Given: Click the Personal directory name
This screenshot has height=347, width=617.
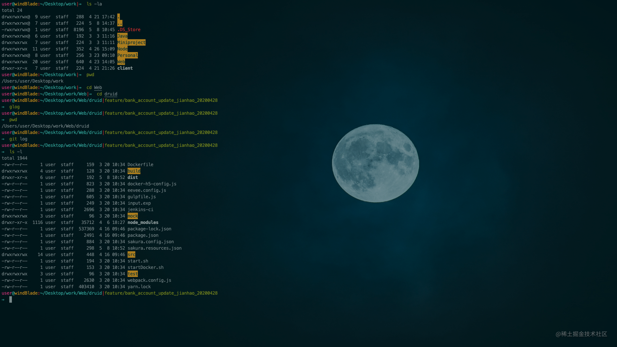Looking at the screenshot, I should (x=128, y=55).
